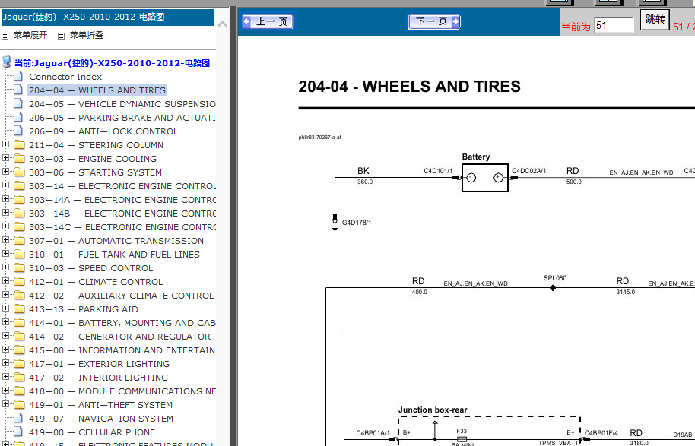Open 419-01 ANTI-THEFT SYSTEM item
The width and height of the screenshot is (695, 446).
point(100,405)
